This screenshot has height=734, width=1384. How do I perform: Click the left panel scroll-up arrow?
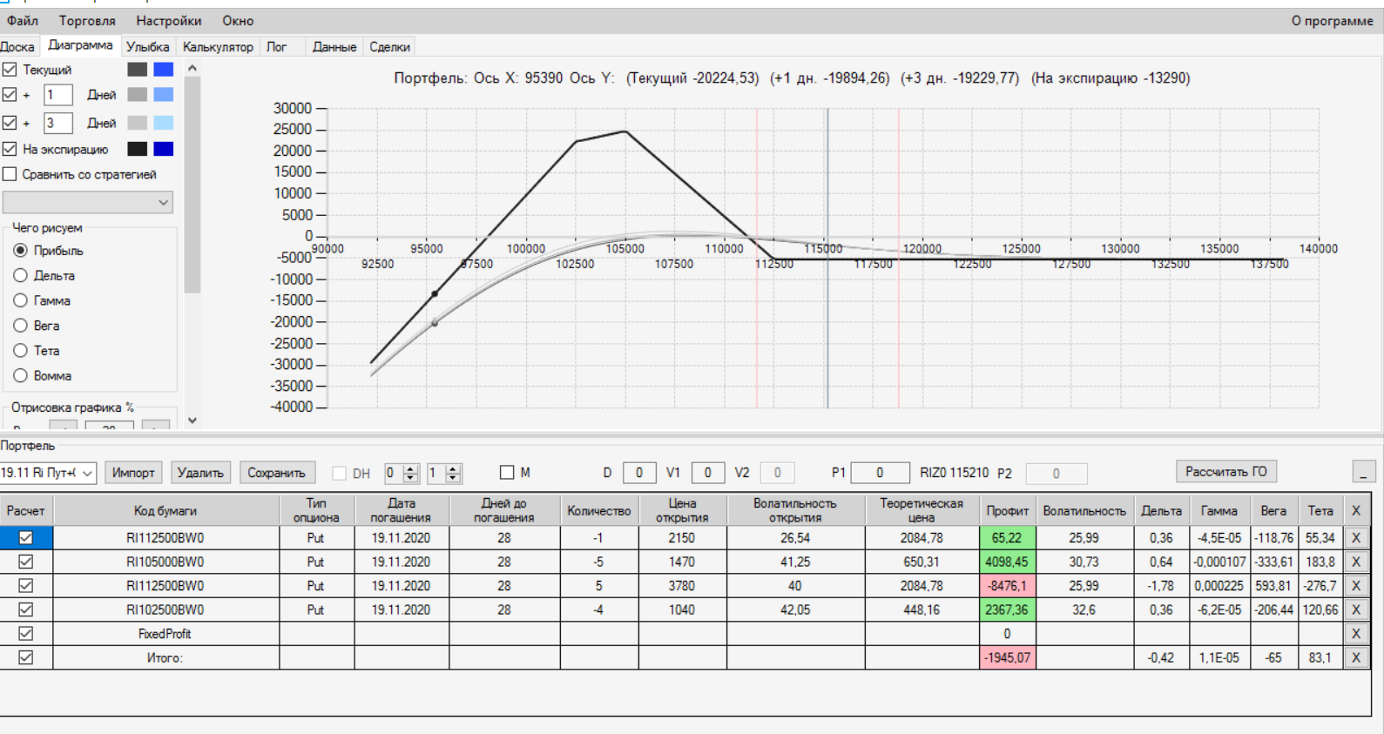point(192,68)
